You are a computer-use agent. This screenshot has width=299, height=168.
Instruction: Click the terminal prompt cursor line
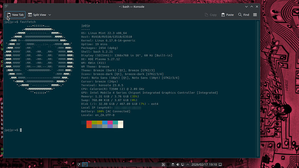[x=13, y=130]
